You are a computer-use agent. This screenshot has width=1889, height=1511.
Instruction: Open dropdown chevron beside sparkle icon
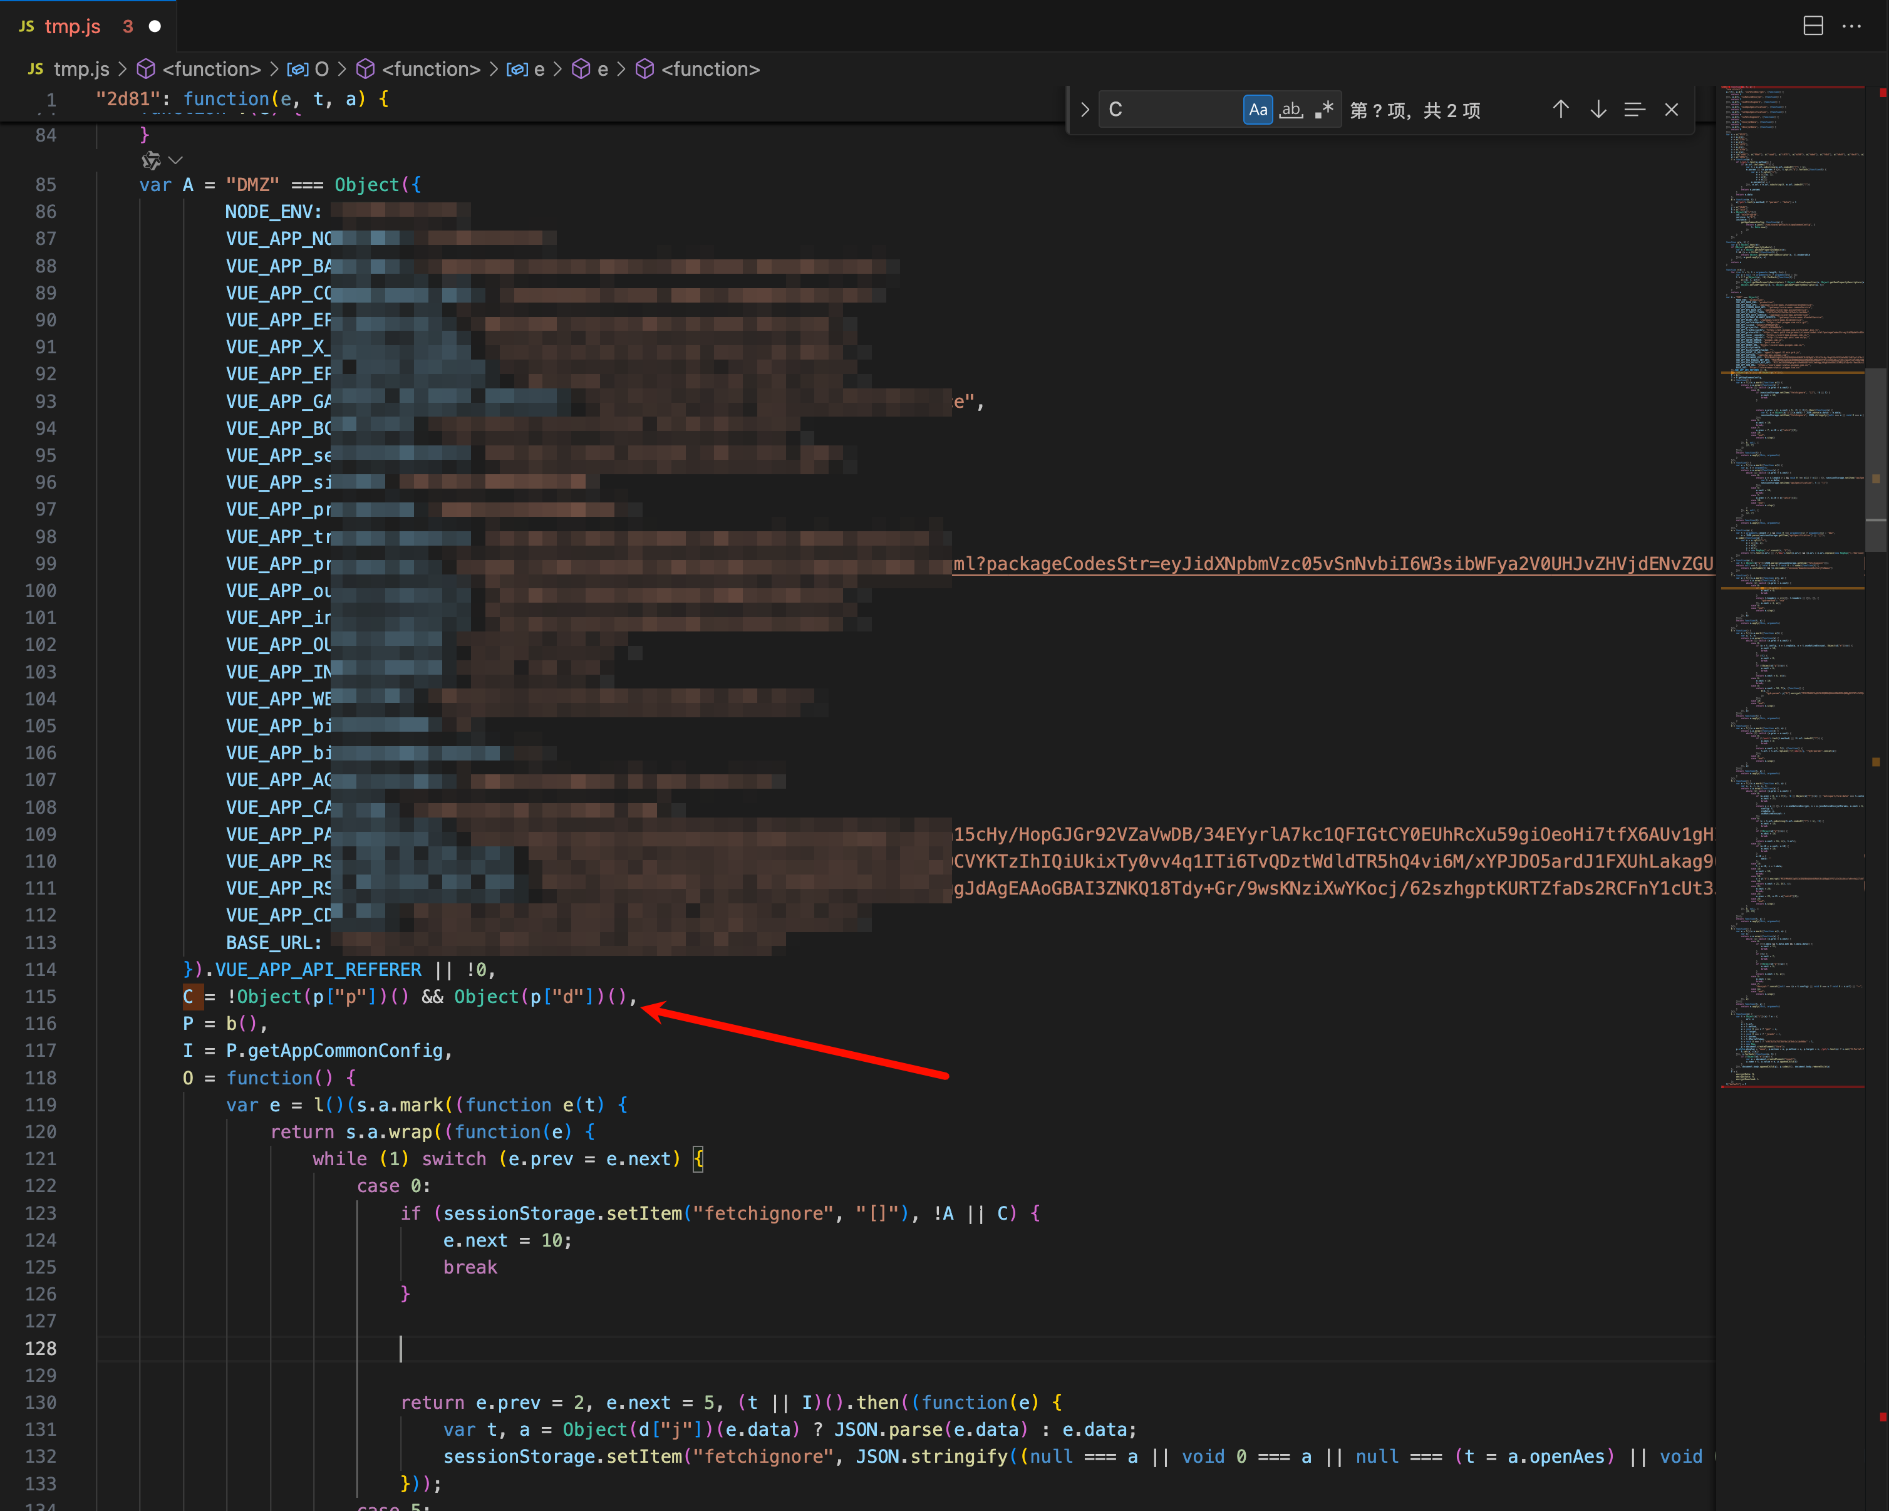tap(175, 160)
